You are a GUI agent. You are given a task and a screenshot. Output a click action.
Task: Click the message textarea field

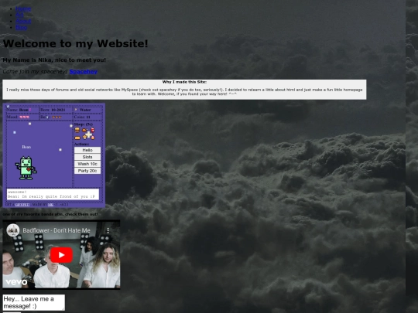pyautogui.click(x=33, y=302)
